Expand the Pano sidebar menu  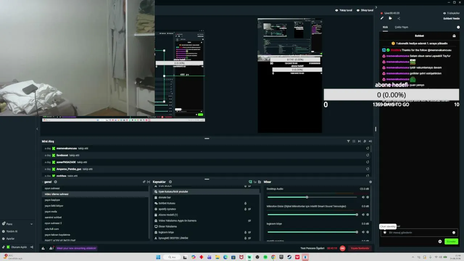[32, 224]
